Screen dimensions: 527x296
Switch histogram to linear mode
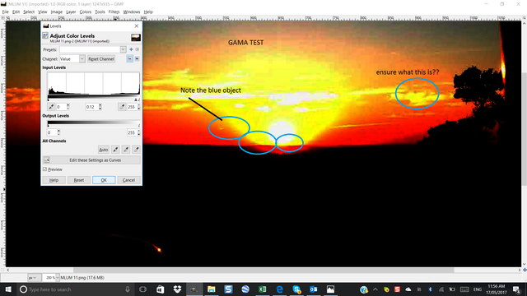pos(130,58)
